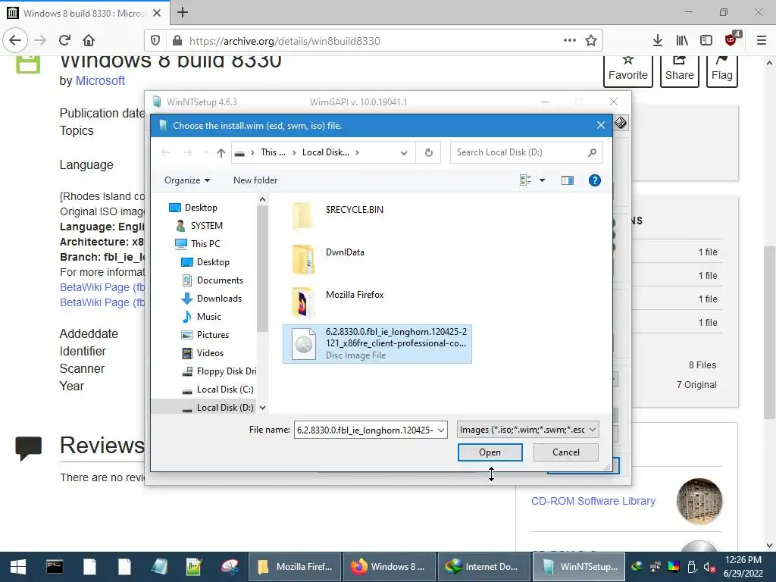Open first BetaWiki Page link

coord(102,287)
